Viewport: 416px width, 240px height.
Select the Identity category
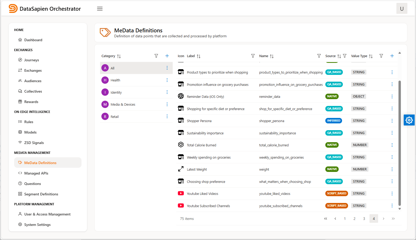tap(136, 92)
